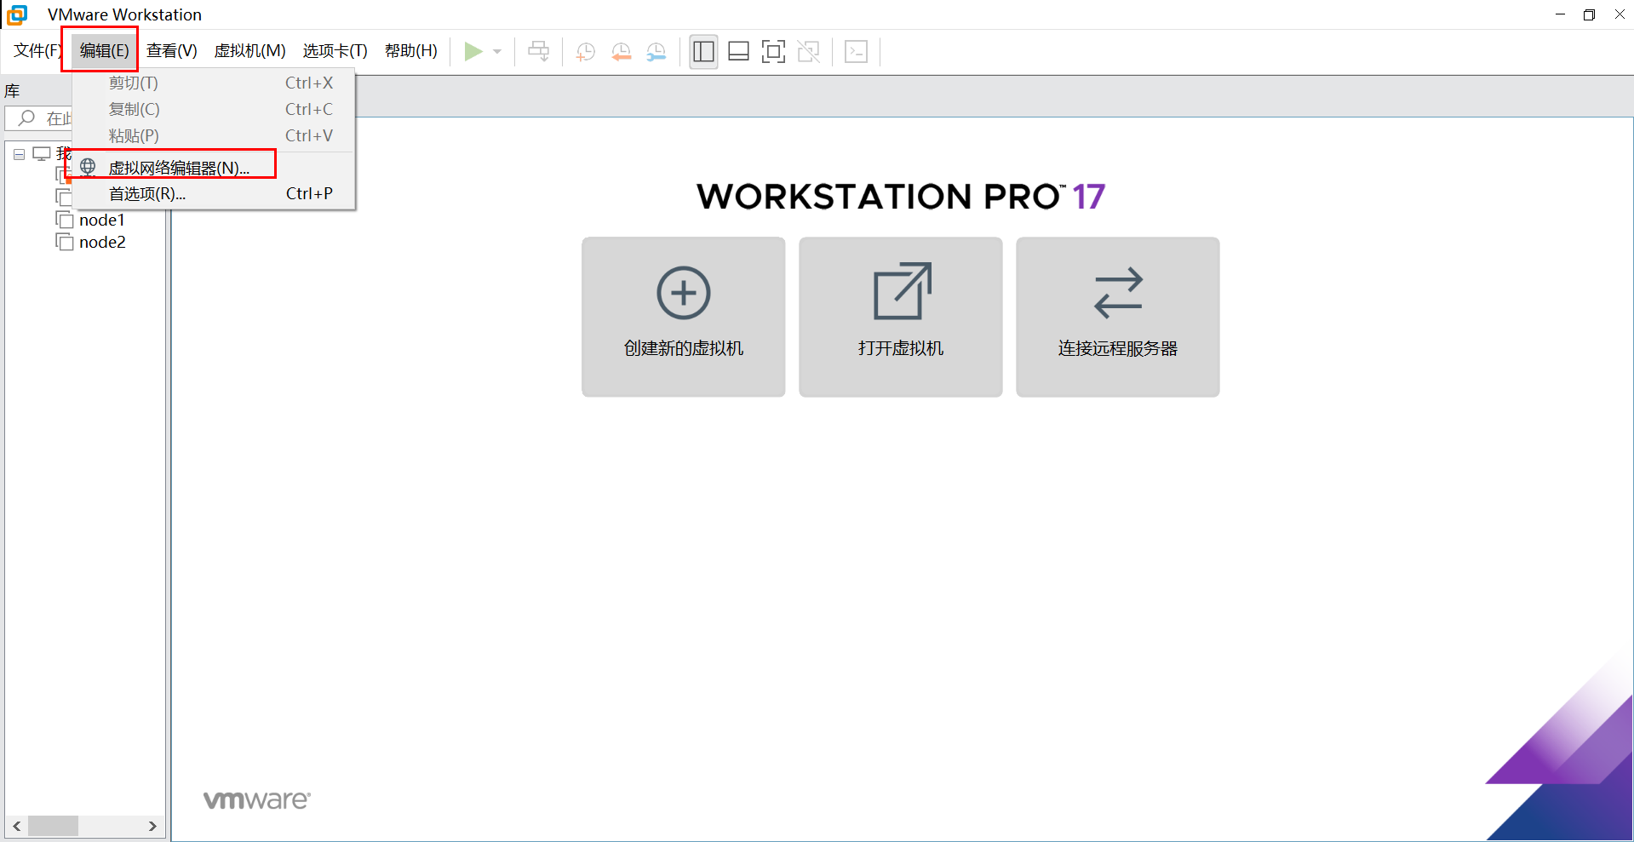The height and width of the screenshot is (842, 1634).
Task: Select node1 in the library tree
Action: [101, 220]
